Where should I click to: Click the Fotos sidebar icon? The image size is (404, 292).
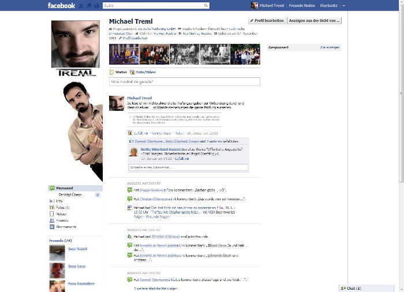pos(52,208)
